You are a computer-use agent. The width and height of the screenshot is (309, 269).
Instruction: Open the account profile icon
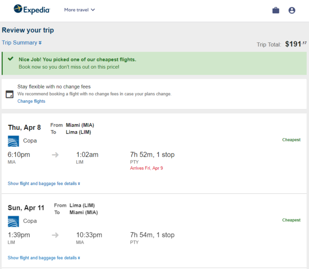(292, 10)
